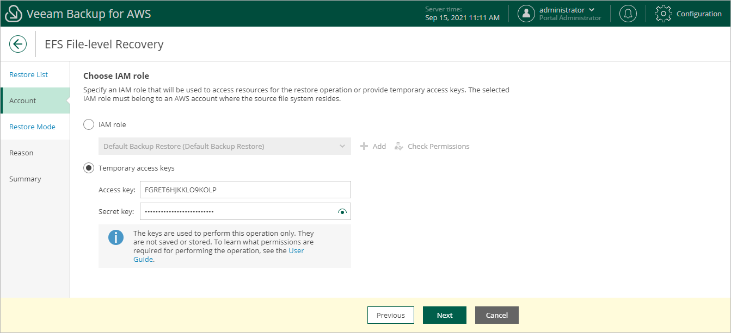Click the Add plus icon
Image resolution: width=731 pixels, height=333 pixels.
coord(365,146)
